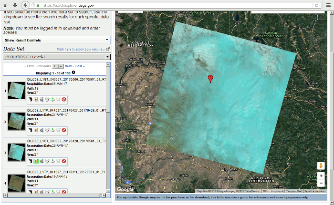Show metadata and browse for result 2

coord(42,130)
